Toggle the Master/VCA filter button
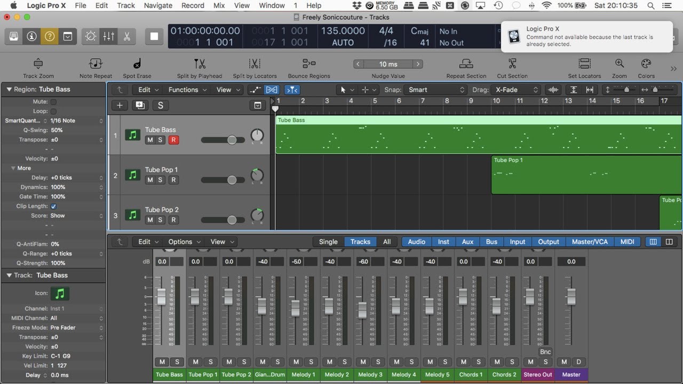This screenshot has width=683, height=384. [590, 242]
